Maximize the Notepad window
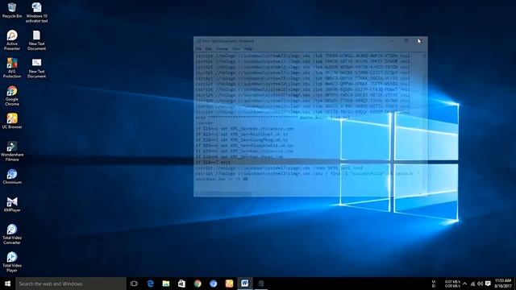The image size is (516, 290). [406, 41]
